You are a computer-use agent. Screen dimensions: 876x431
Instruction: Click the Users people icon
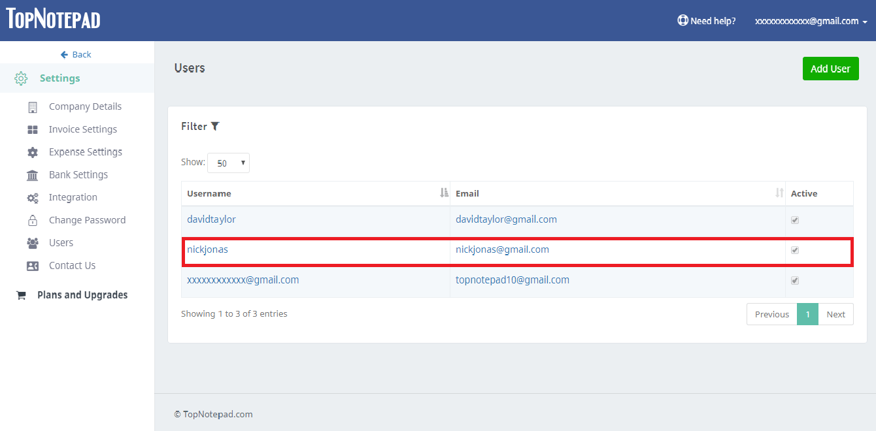tap(33, 243)
